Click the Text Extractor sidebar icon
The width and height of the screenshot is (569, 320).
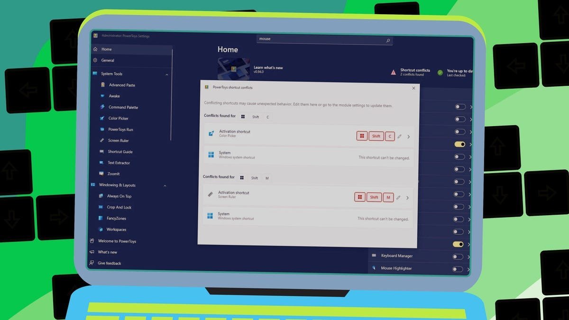(x=101, y=163)
